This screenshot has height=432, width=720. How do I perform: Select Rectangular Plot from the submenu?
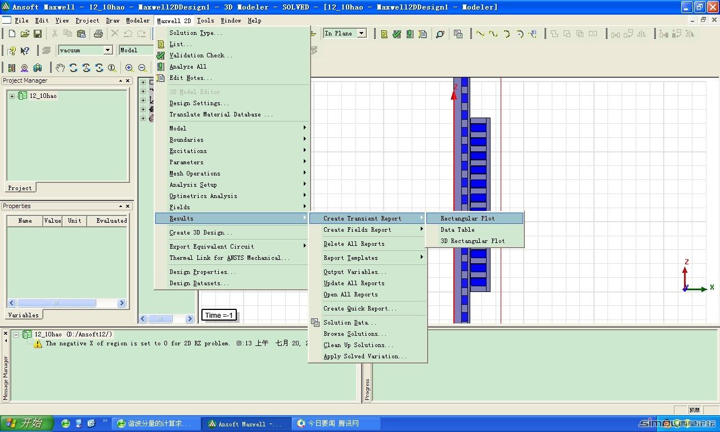[x=475, y=218]
